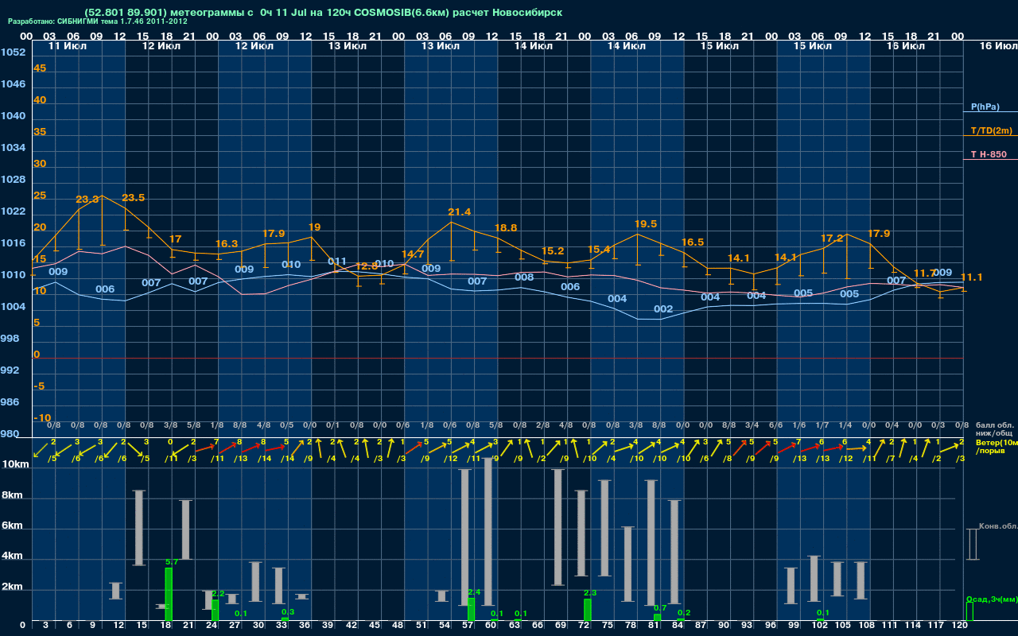Click the 1022 pressure axis label

(x=13, y=211)
